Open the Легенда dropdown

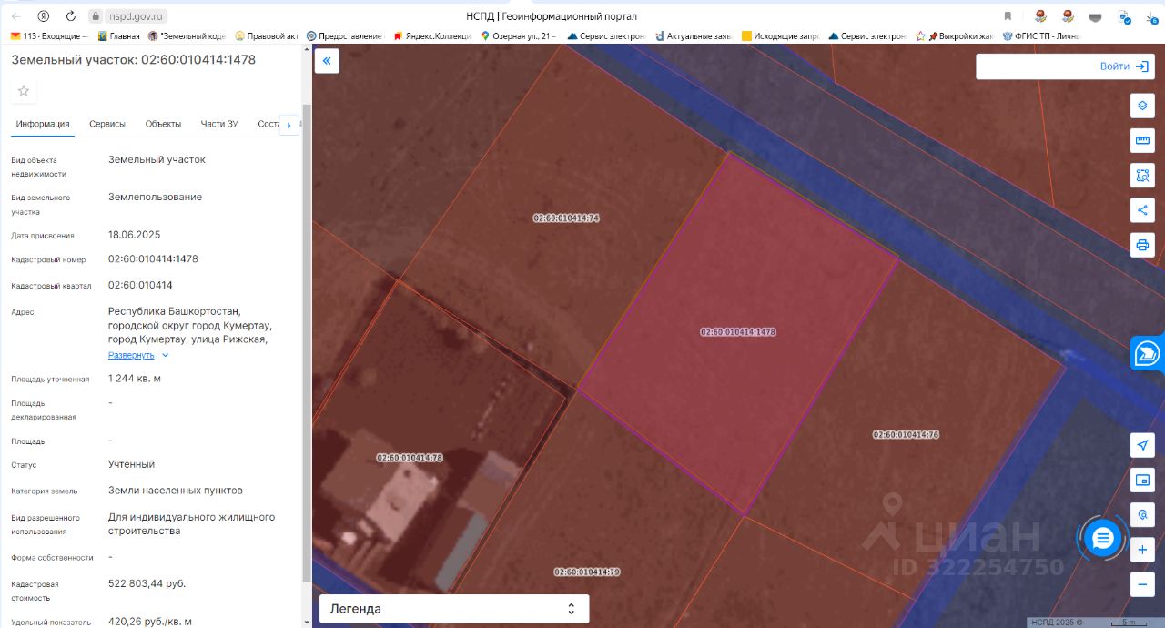[454, 609]
